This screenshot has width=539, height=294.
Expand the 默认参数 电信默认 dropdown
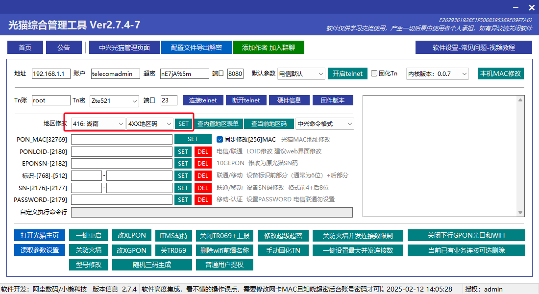pos(301,73)
